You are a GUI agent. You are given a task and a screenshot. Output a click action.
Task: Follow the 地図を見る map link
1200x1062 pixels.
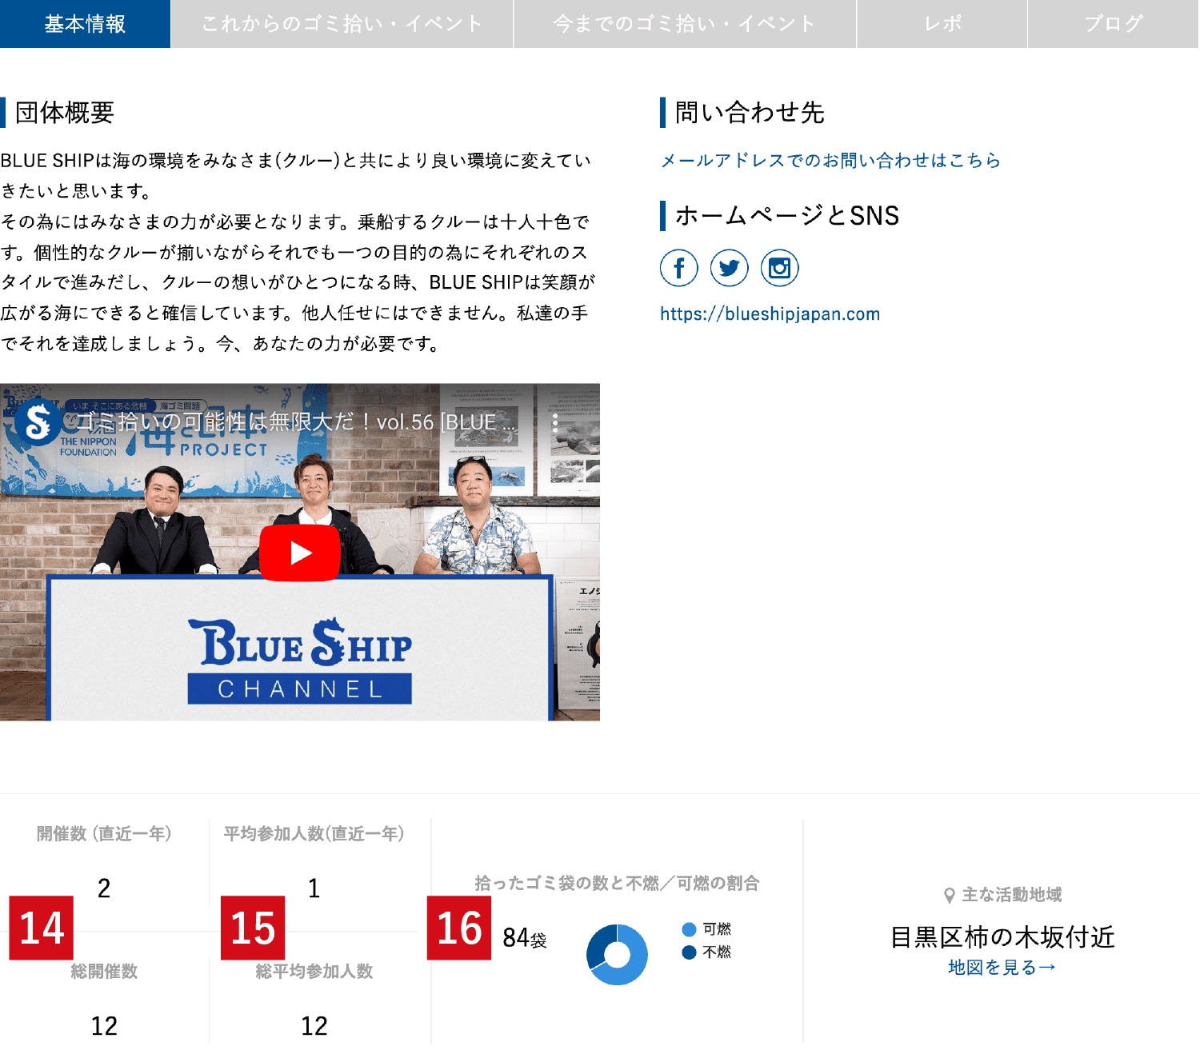pyautogui.click(x=1002, y=968)
